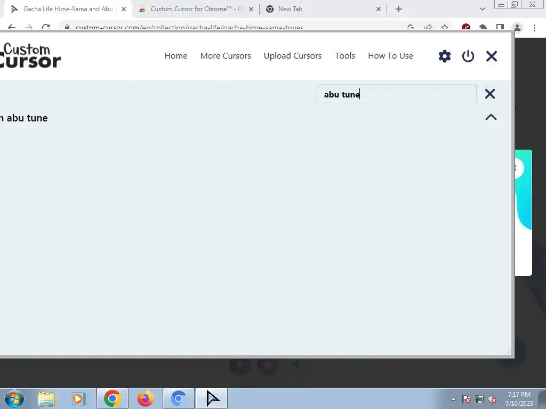Viewport: 546px width, 409px height.
Task: Click the volume muted tray icon
Action: coord(492,399)
